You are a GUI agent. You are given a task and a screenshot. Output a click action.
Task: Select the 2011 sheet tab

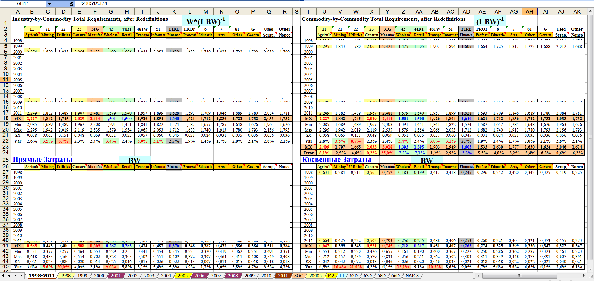(282, 275)
